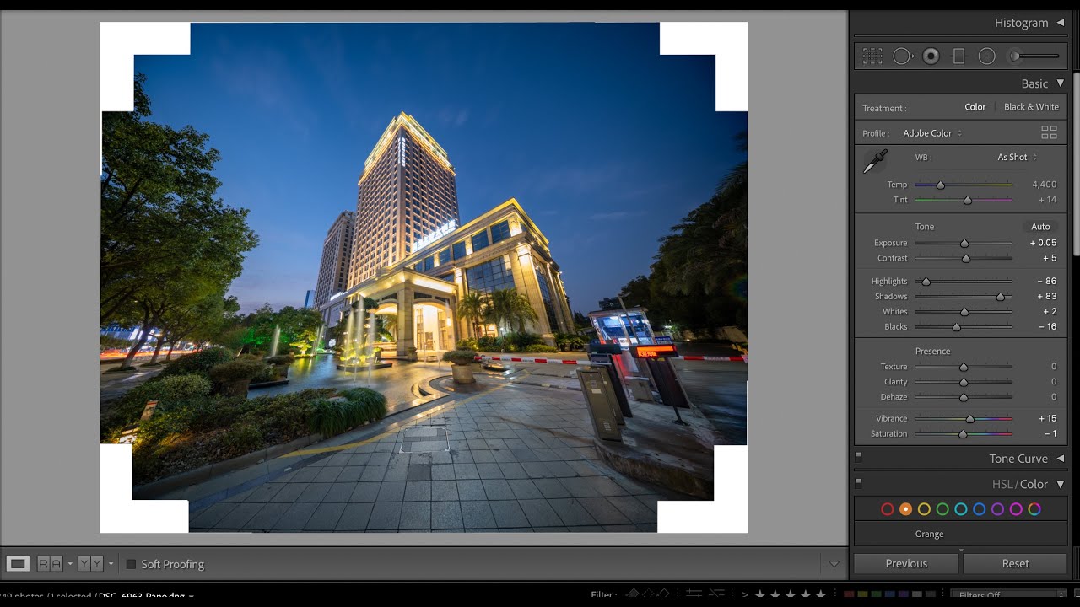The image size is (1080, 607).
Task: Select the all-colors HSL circle
Action: [x=1034, y=509]
